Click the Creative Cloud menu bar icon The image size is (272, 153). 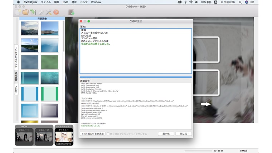180,2
